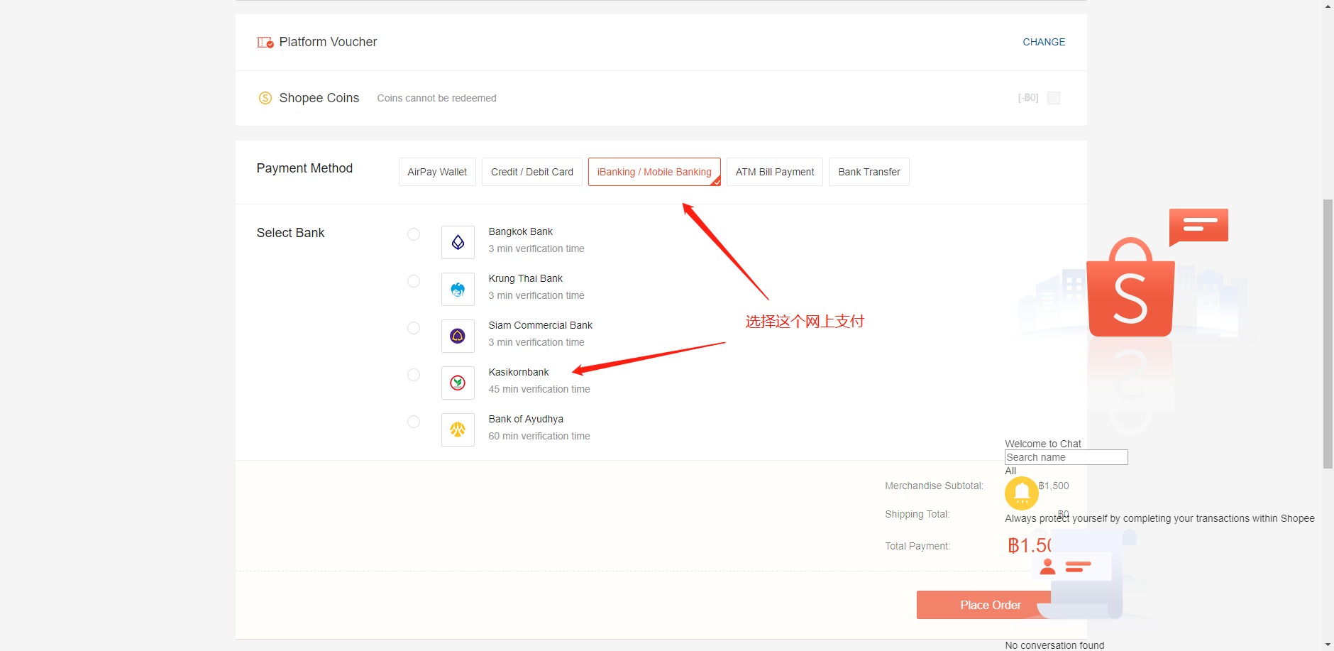Click the Siam Commercial Bank name text
The height and width of the screenshot is (651, 1334).
coord(540,325)
